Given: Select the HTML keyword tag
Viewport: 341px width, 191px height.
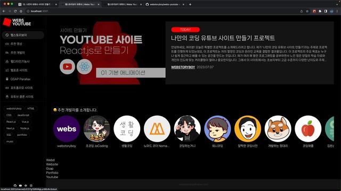Looking at the screenshot, I should tap(31, 108).
